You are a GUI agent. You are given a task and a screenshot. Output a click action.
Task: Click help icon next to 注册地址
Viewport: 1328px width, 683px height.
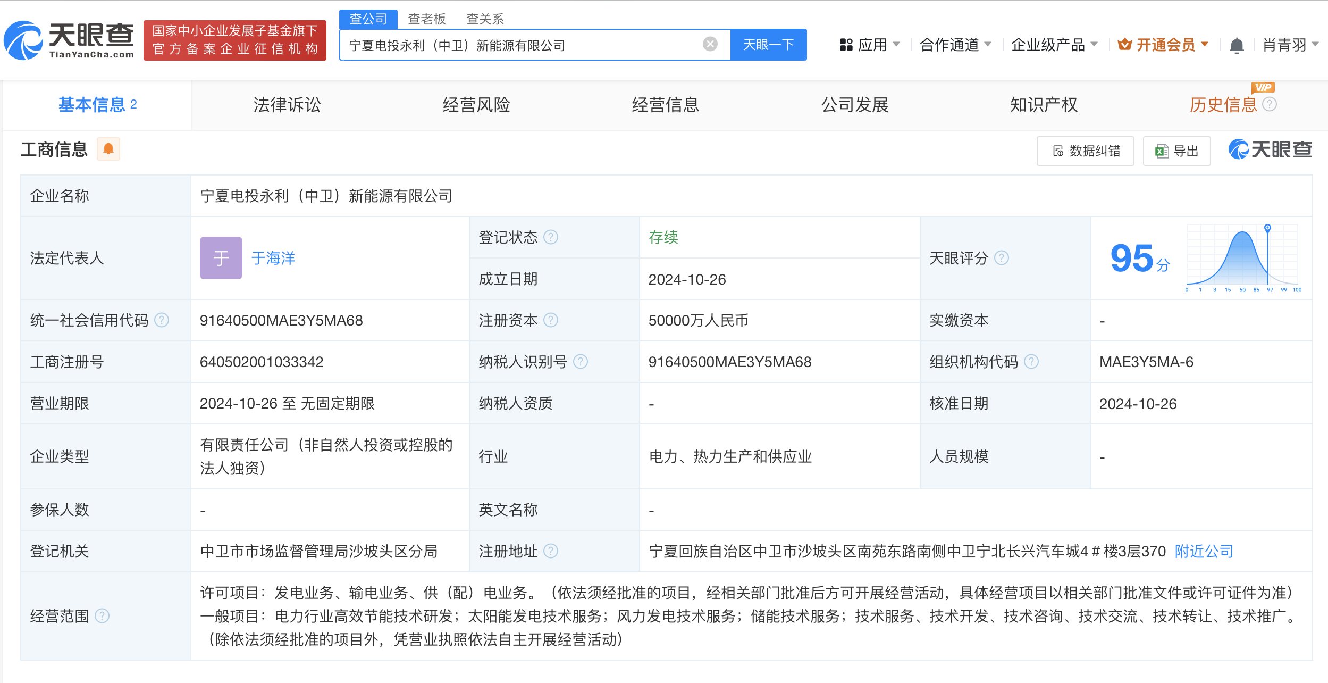(551, 551)
